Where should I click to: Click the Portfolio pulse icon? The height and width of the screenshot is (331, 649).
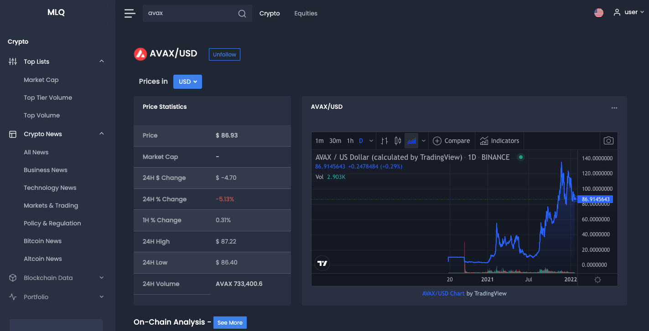click(13, 297)
